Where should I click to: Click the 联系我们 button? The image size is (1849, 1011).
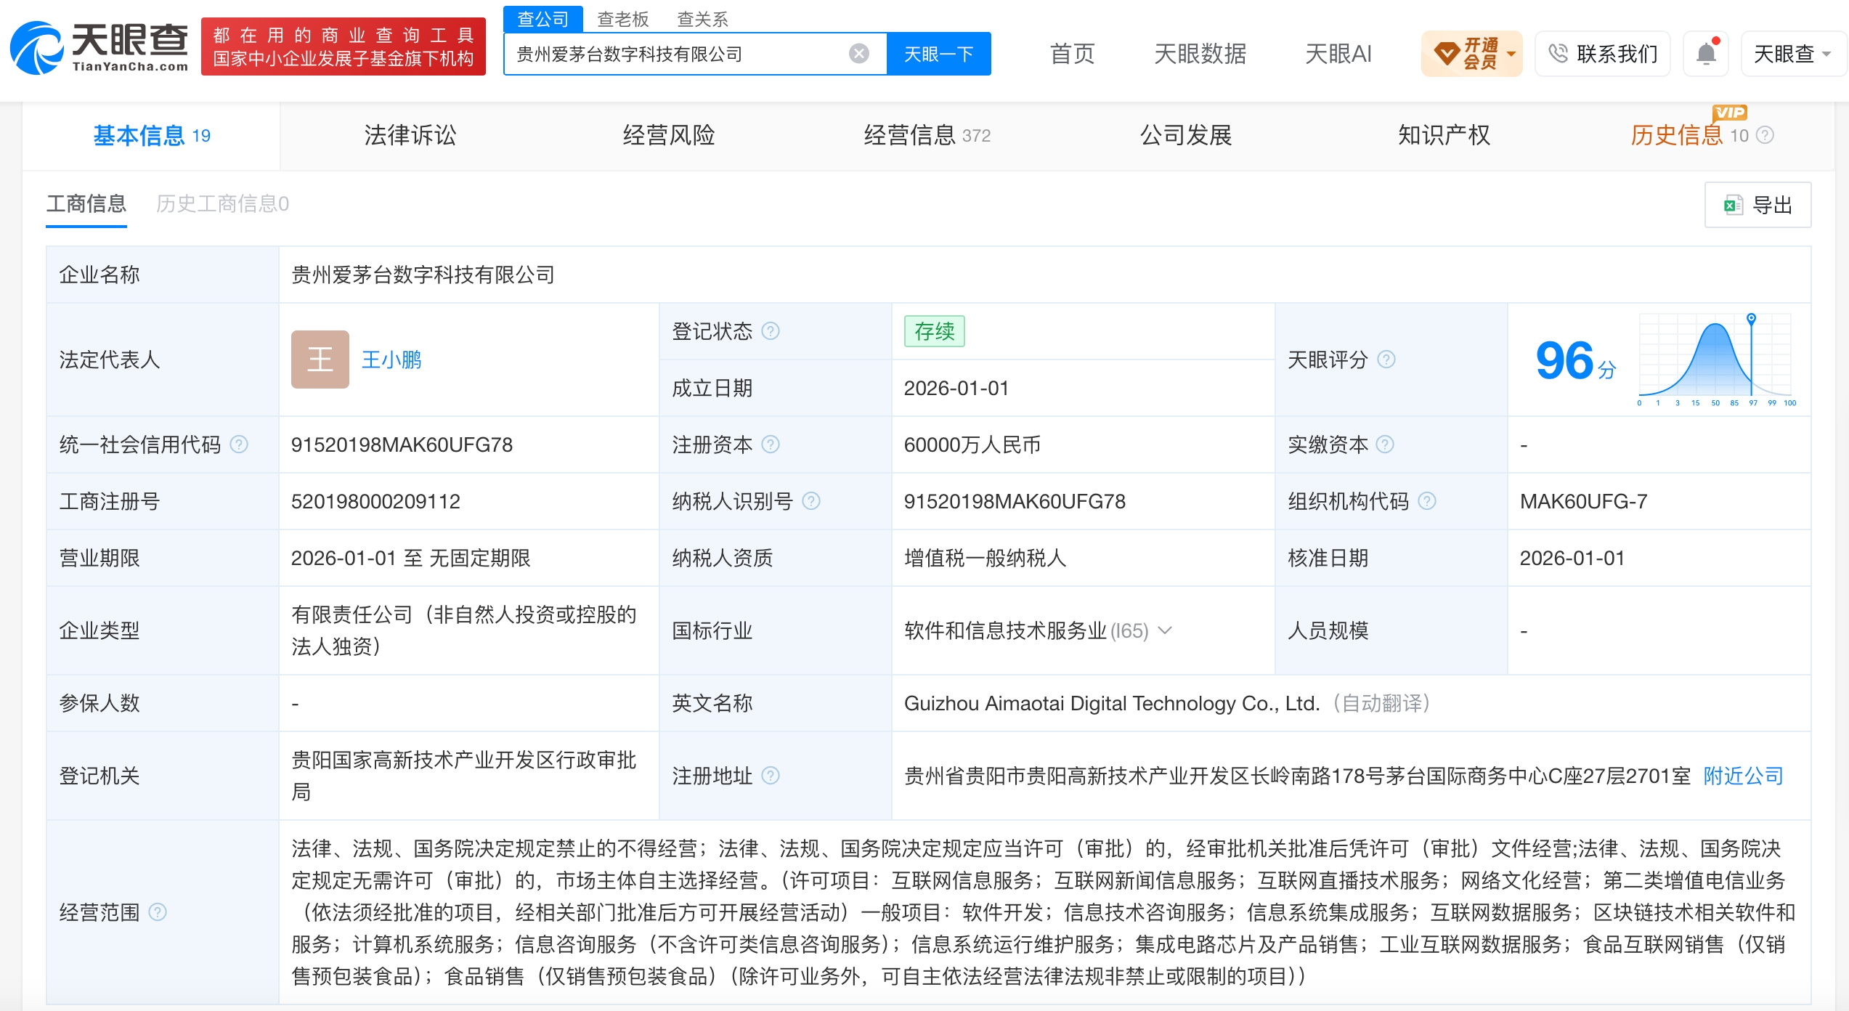(x=1603, y=54)
